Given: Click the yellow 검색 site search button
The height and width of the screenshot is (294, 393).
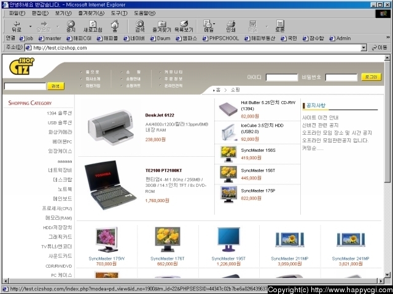Looking at the screenshot, I should point(56,86).
